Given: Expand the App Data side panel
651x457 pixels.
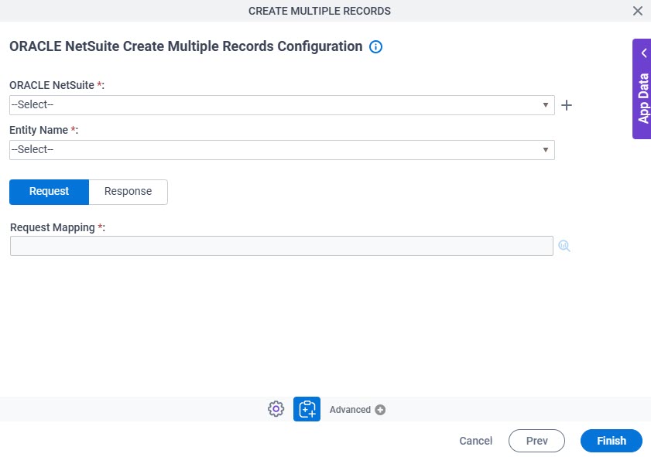Looking at the screenshot, I should 642,89.
